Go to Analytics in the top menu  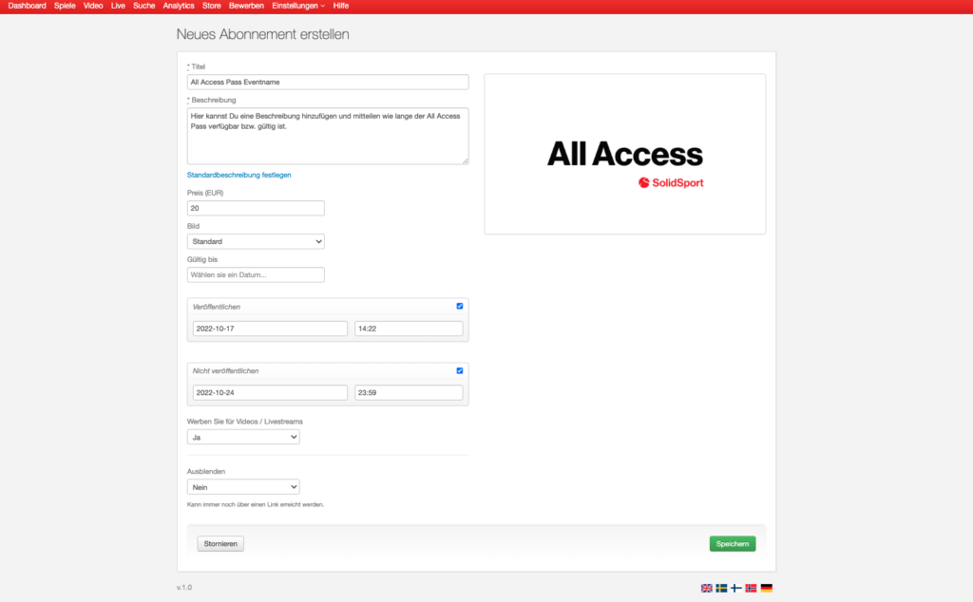179,6
